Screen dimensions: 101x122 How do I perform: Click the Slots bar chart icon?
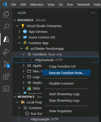[29, 88]
